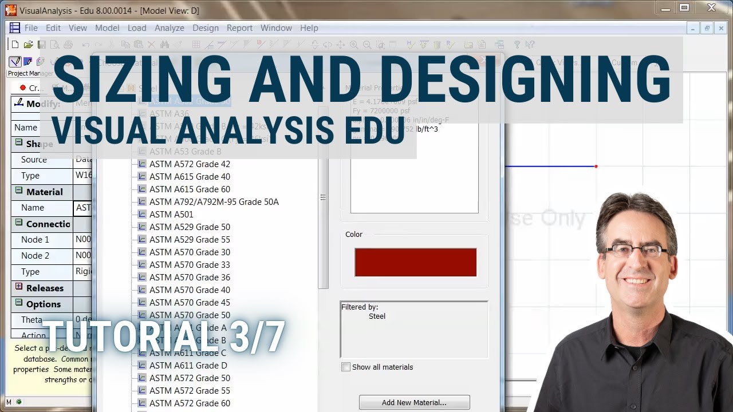The image size is (733, 412).
Task: Click the Material Name value field
Action: pyautogui.click(x=84, y=208)
